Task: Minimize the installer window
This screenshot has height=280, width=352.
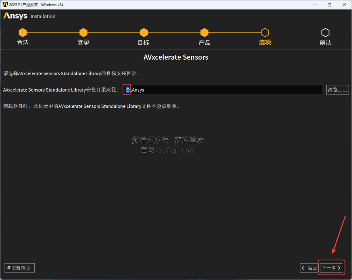Action: coord(315,5)
